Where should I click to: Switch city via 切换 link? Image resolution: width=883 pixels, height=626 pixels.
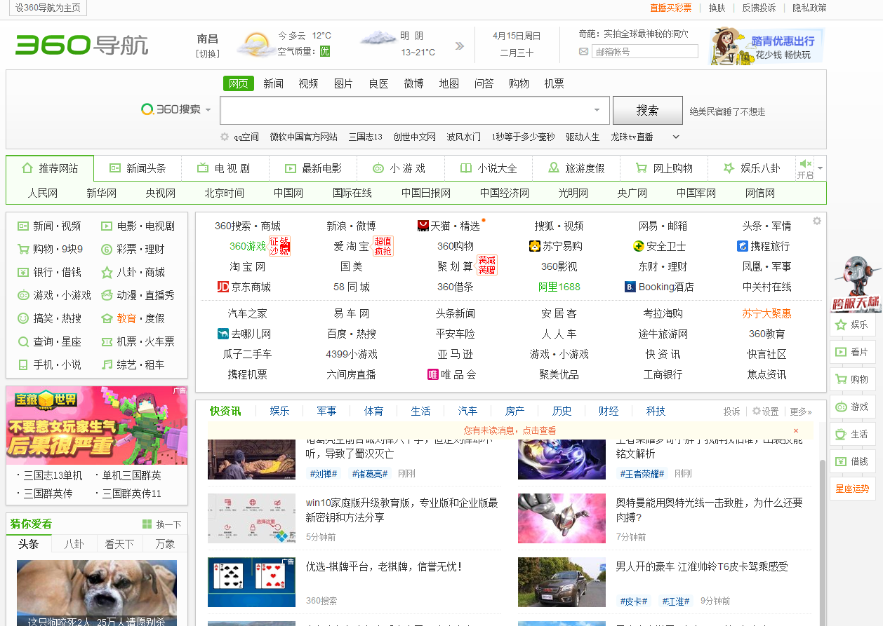[208, 53]
